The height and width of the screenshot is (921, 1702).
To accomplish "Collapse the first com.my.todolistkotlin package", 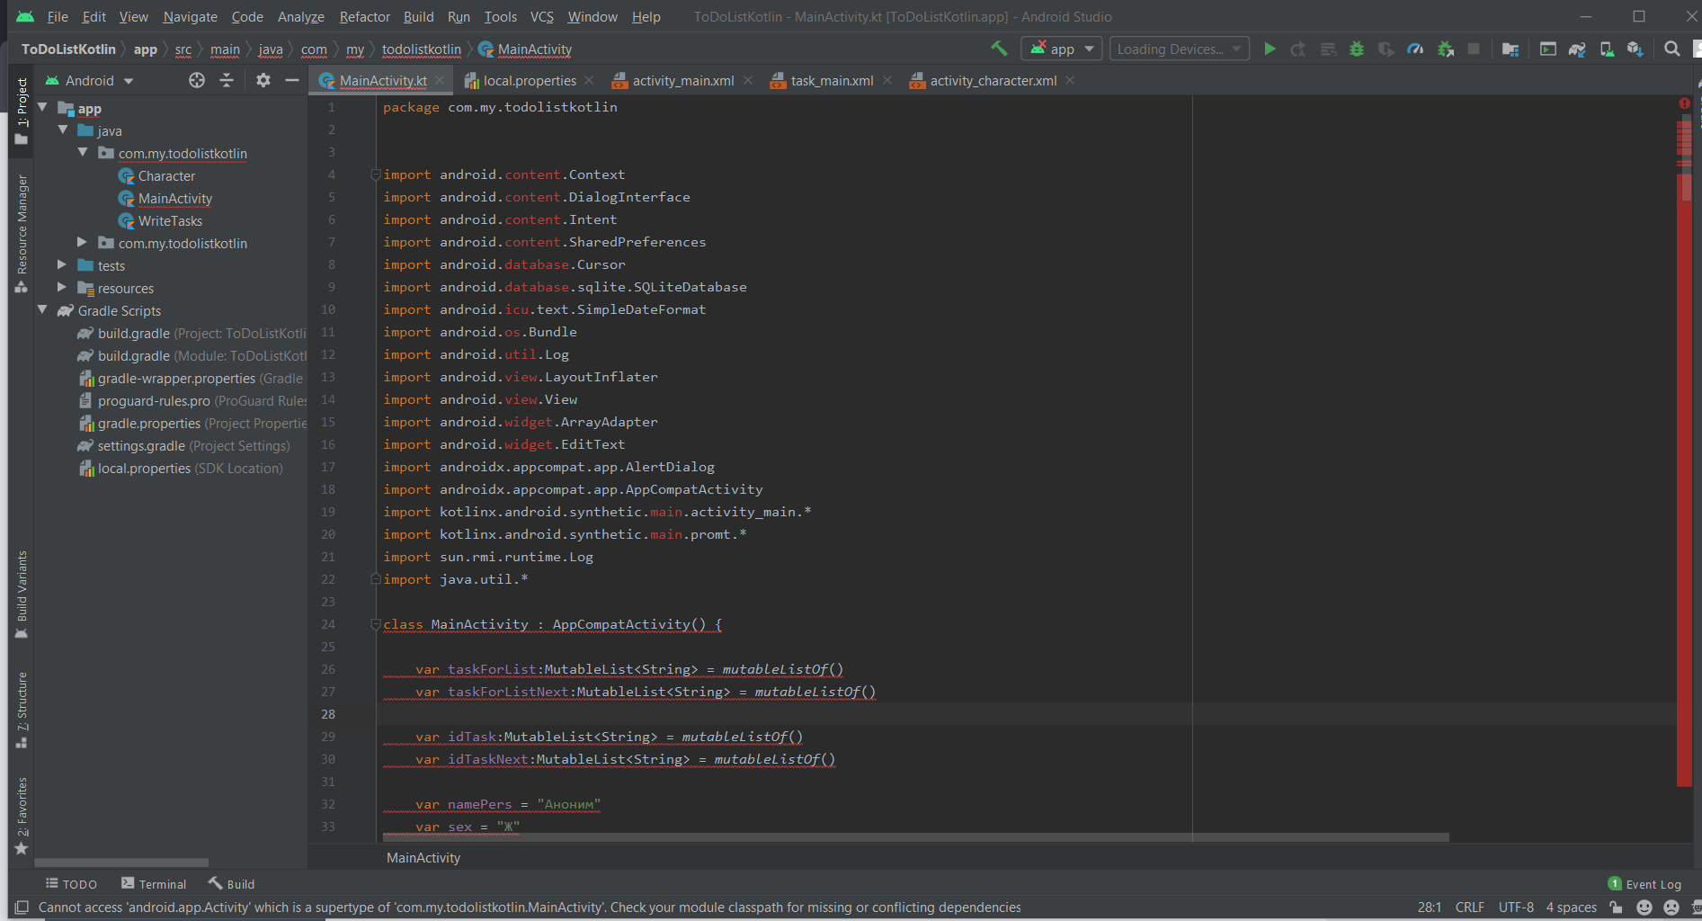I will (83, 152).
